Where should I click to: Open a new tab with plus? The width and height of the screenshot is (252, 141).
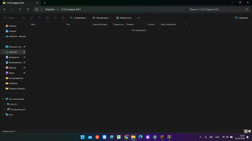[x=45, y=3]
